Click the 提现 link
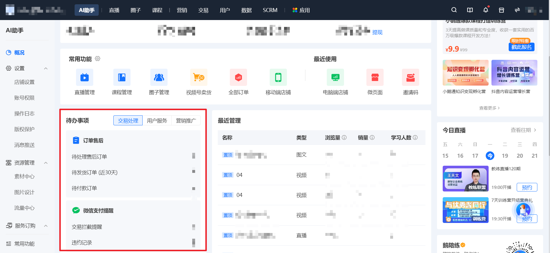This screenshot has width=550, height=253. click(377, 32)
